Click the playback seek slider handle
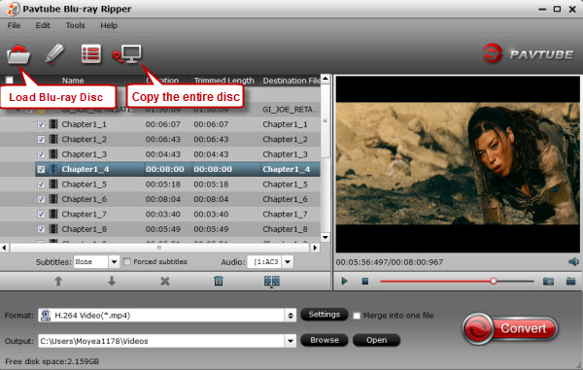 click(494, 282)
